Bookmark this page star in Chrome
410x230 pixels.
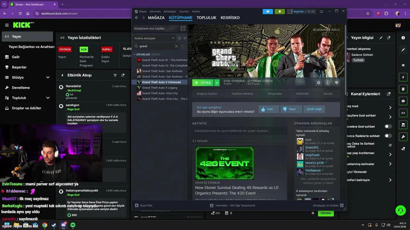point(368,13)
